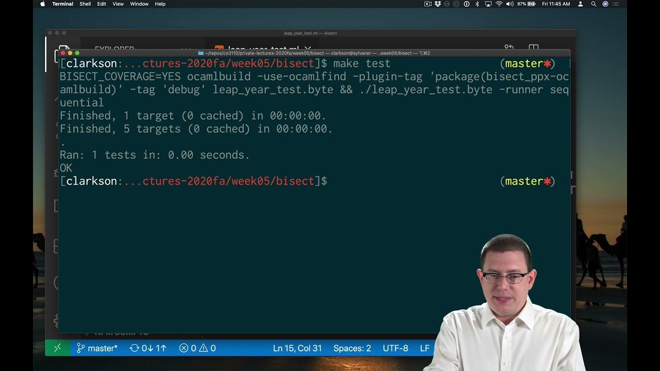Screen dimensions: 660x371
Task: Click the 1Password menu bar icon
Action: tap(467, 4)
